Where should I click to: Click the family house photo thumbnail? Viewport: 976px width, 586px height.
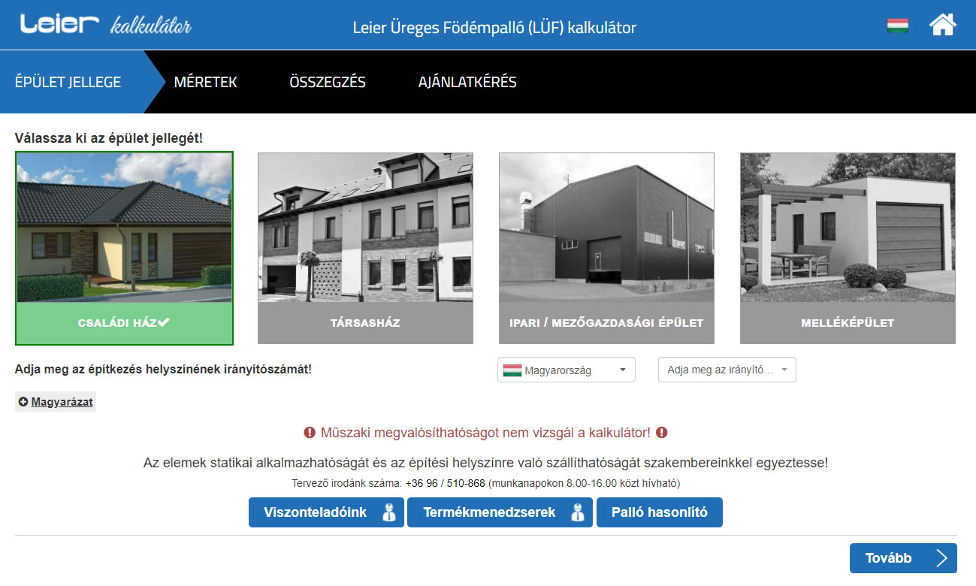point(125,228)
